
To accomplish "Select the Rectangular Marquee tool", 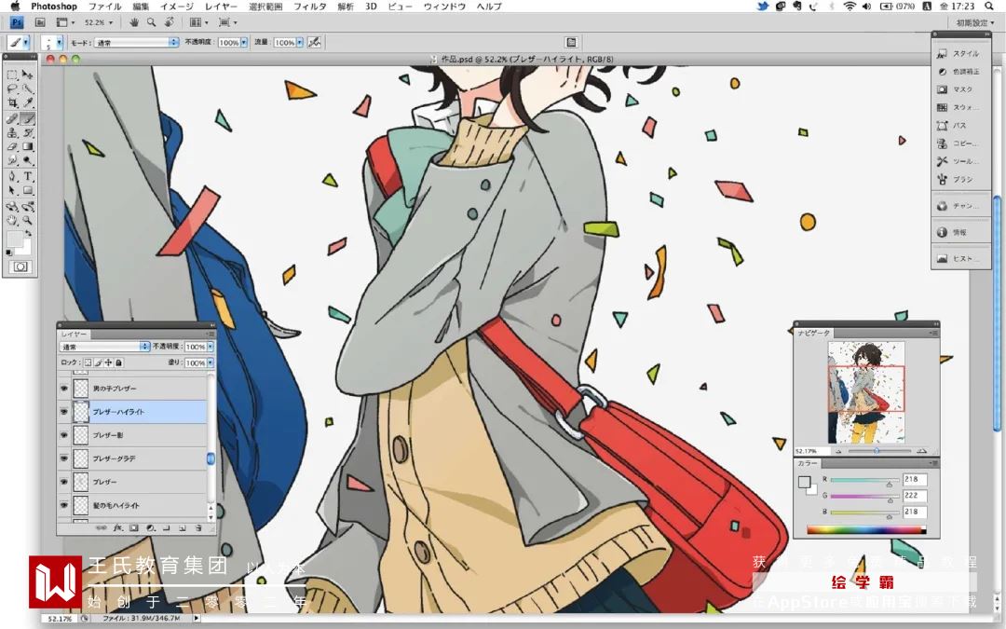I will click(x=12, y=75).
